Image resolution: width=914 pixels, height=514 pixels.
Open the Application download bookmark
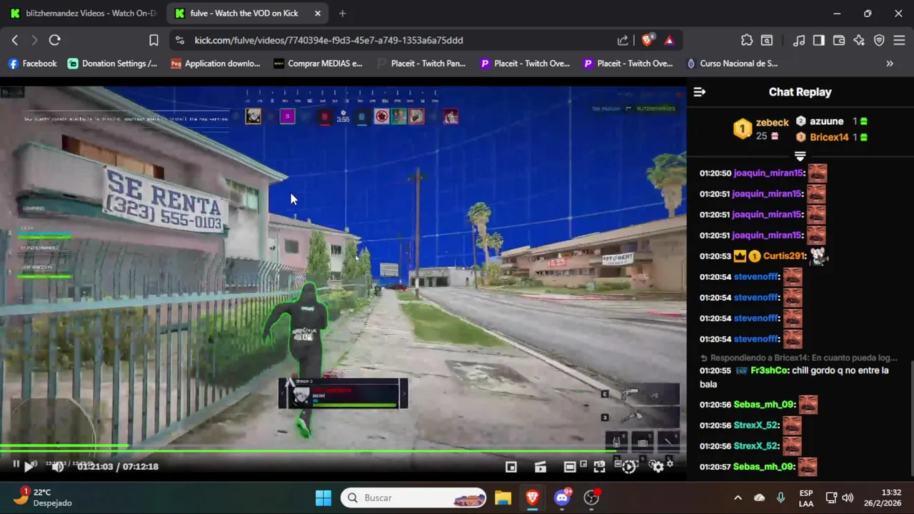[216, 64]
